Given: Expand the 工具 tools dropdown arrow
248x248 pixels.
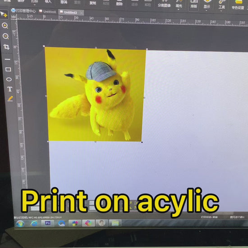Looking at the screenshot, I should [221, 11].
